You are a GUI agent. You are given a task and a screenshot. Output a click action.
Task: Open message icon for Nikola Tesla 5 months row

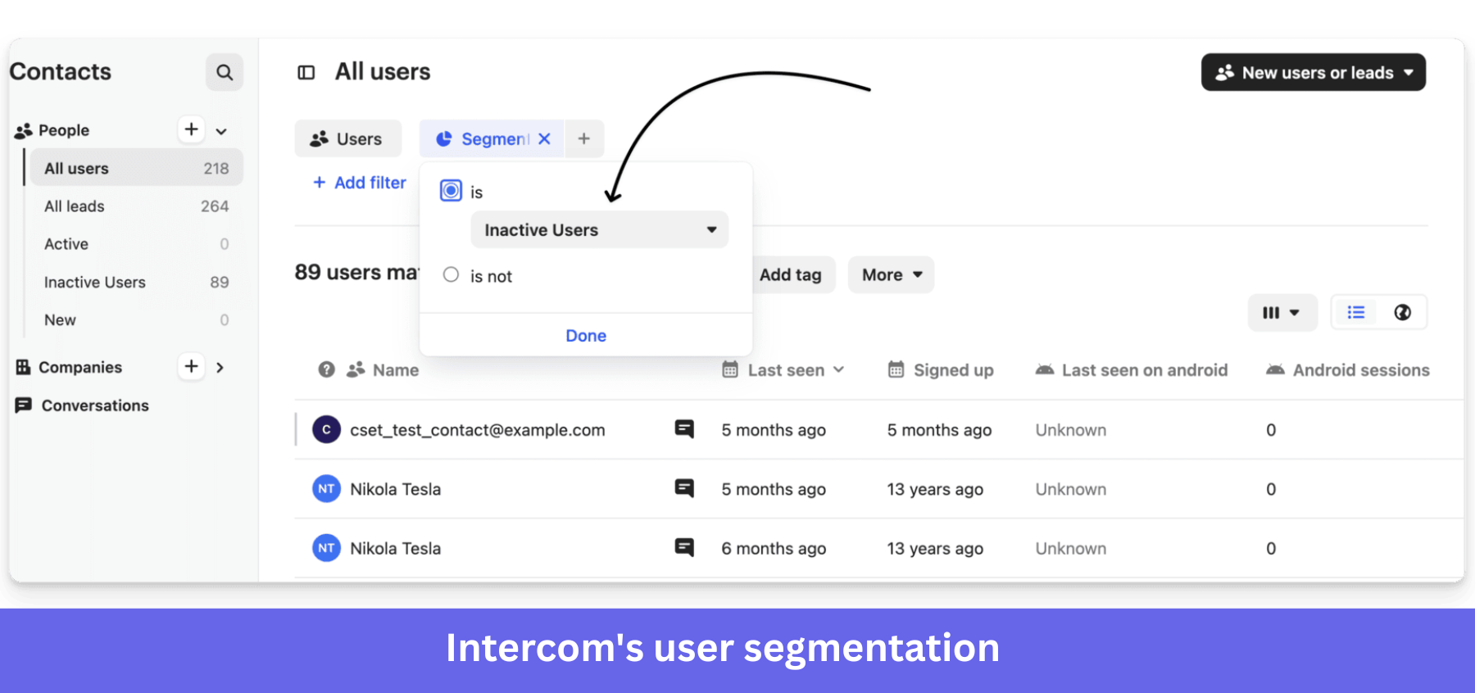(684, 488)
